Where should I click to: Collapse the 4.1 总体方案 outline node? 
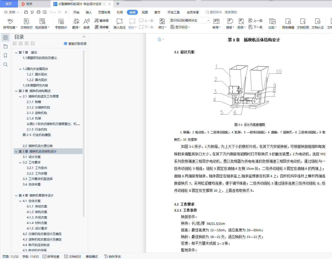(x=20, y=201)
